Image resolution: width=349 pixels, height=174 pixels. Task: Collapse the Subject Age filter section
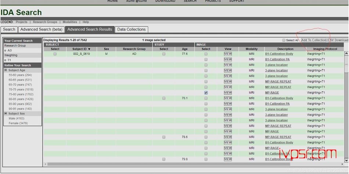(x=6, y=70)
